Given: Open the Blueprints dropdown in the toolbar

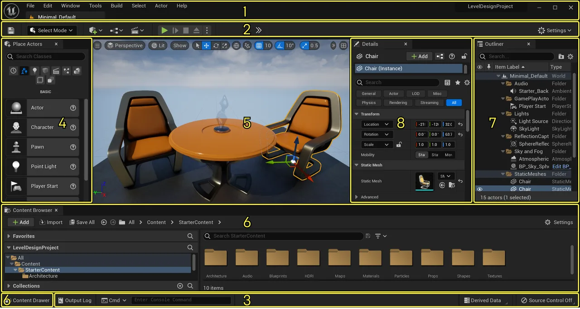Looking at the screenshot, I should click(x=116, y=30).
